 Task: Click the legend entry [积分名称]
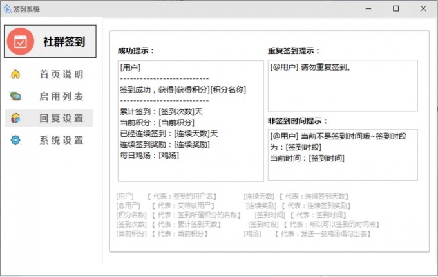tap(178, 215)
